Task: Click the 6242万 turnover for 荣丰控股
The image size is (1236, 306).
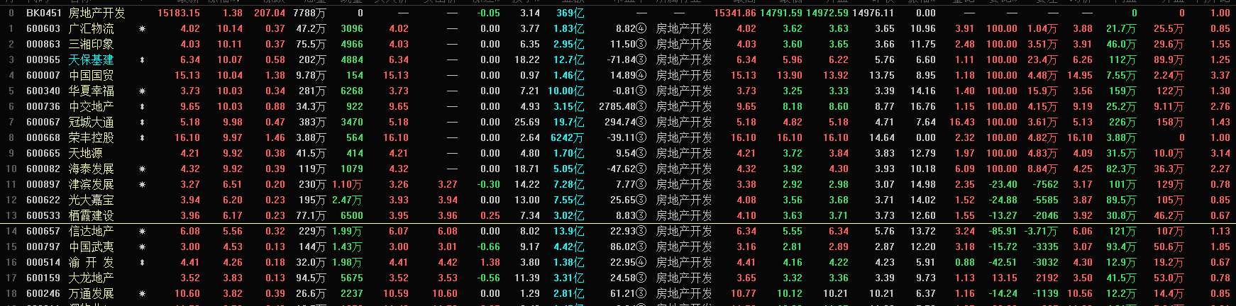Action: [568, 138]
